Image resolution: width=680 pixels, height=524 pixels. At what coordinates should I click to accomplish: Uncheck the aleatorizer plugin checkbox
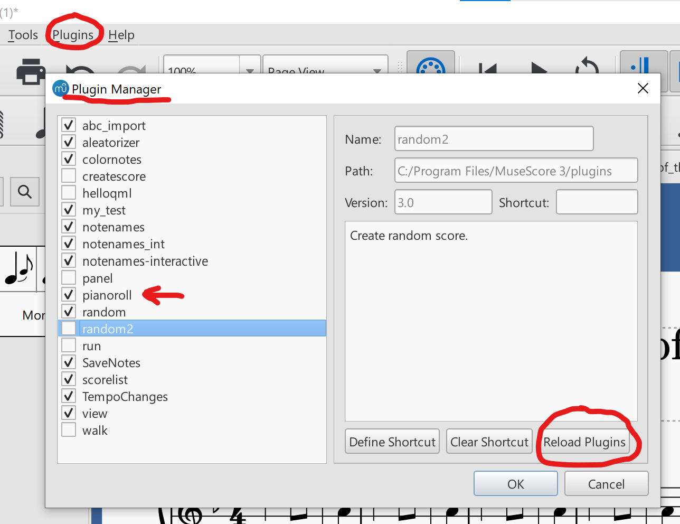pos(69,142)
